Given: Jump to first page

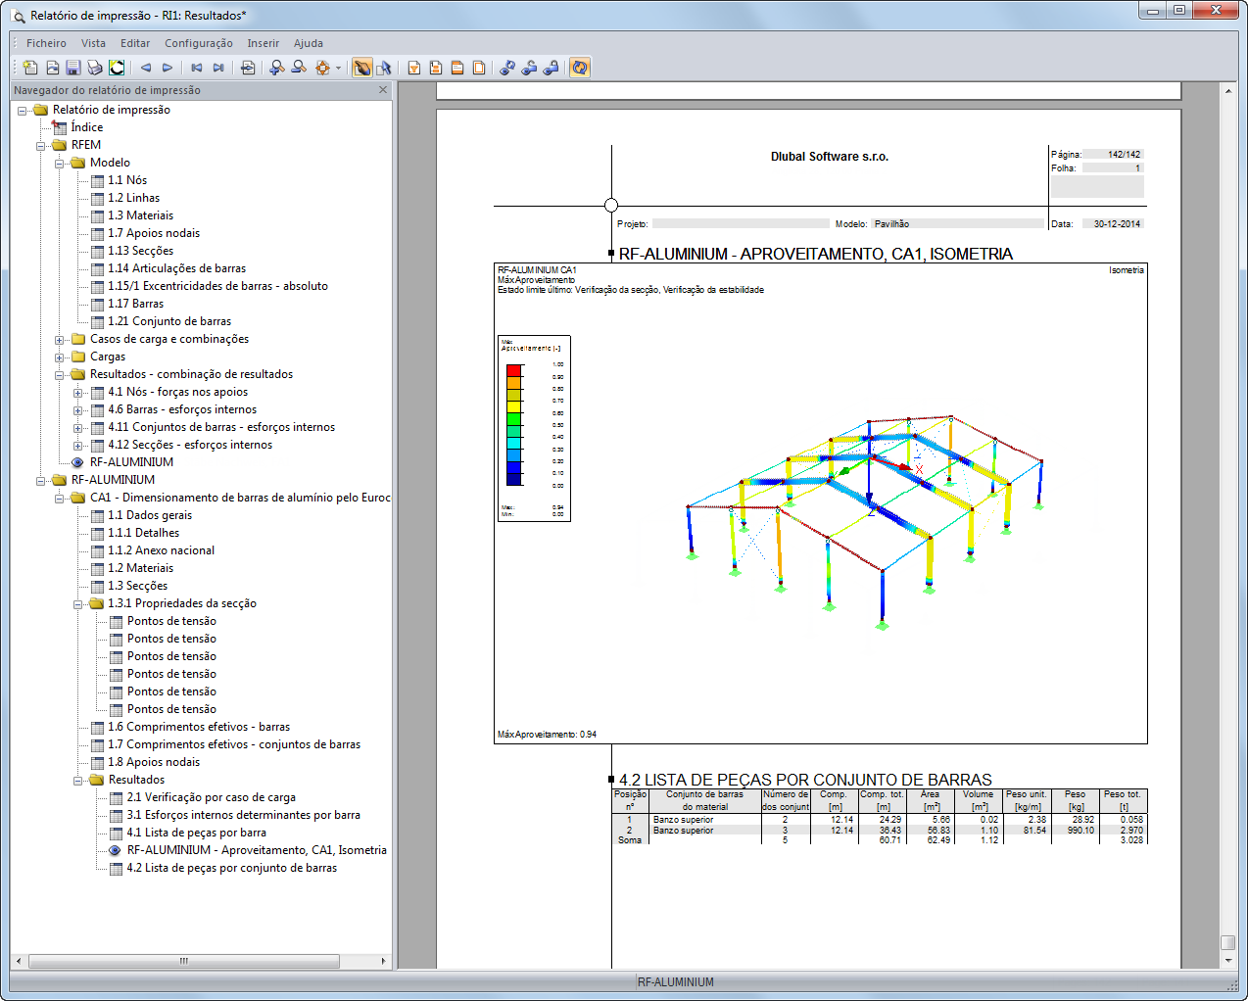Looking at the screenshot, I should [x=197, y=68].
